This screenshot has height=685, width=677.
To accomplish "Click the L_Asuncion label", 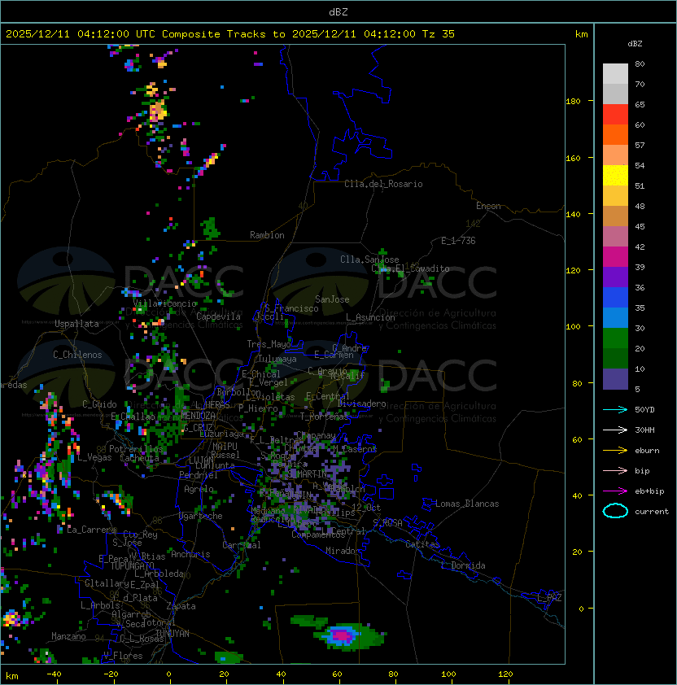I will pyautogui.click(x=370, y=317).
